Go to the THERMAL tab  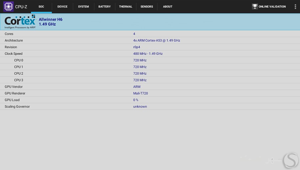pyautogui.click(x=126, y=7)
